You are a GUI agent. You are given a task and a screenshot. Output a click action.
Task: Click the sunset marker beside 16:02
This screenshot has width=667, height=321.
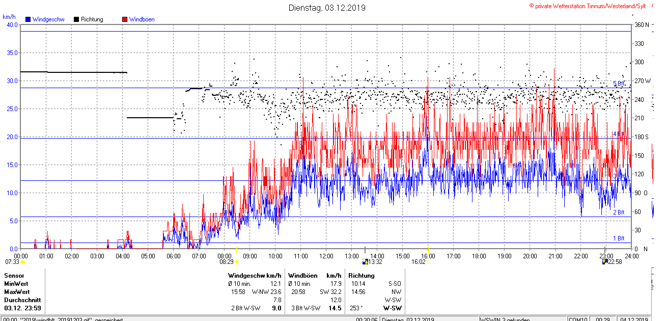(429, 262)
